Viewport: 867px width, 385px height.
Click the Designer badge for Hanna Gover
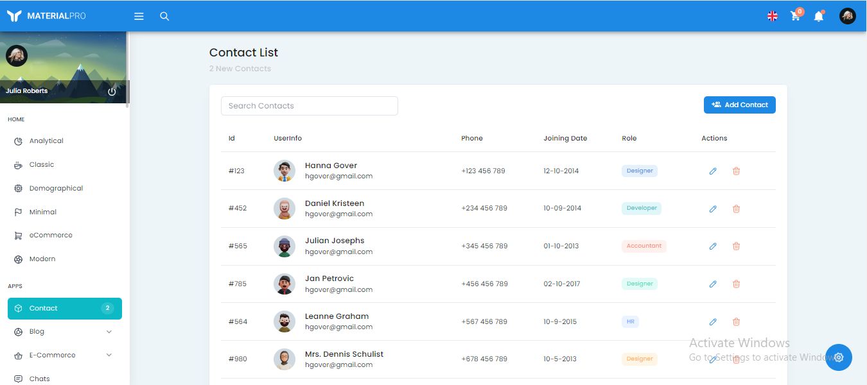pyautogui.click(x=640, y=171)
